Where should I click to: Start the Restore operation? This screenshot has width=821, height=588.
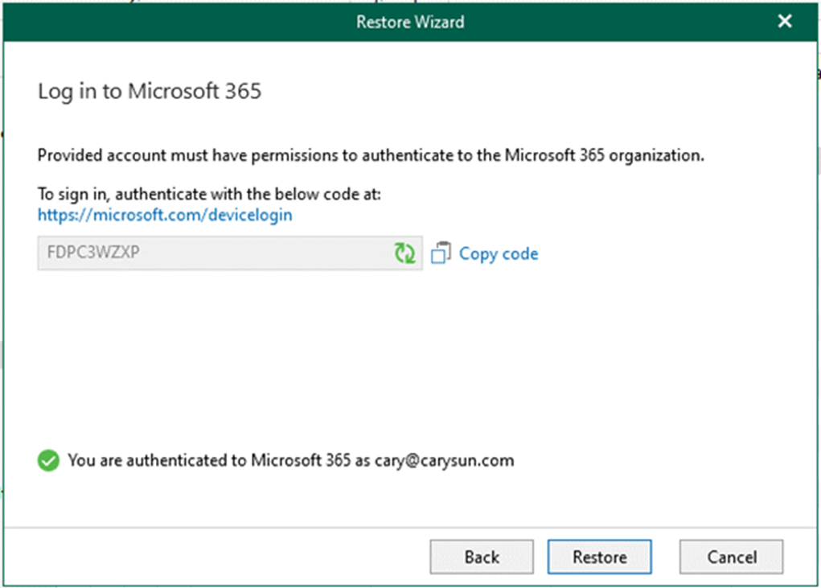600,557
